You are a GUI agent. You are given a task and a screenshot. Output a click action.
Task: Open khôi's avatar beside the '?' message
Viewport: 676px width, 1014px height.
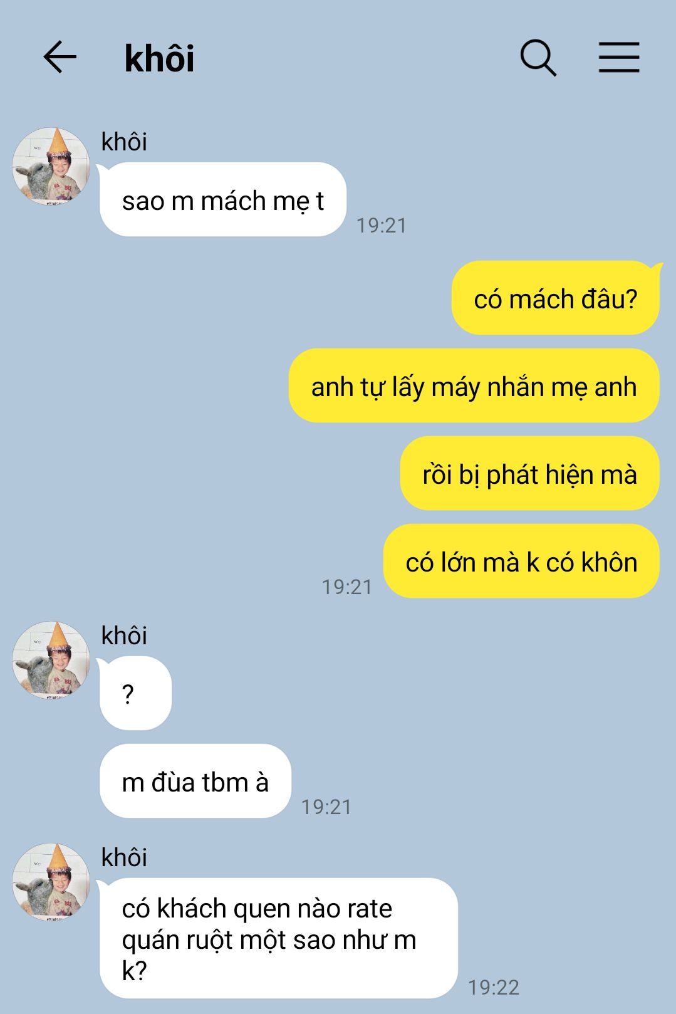click(x=51, y=661)
